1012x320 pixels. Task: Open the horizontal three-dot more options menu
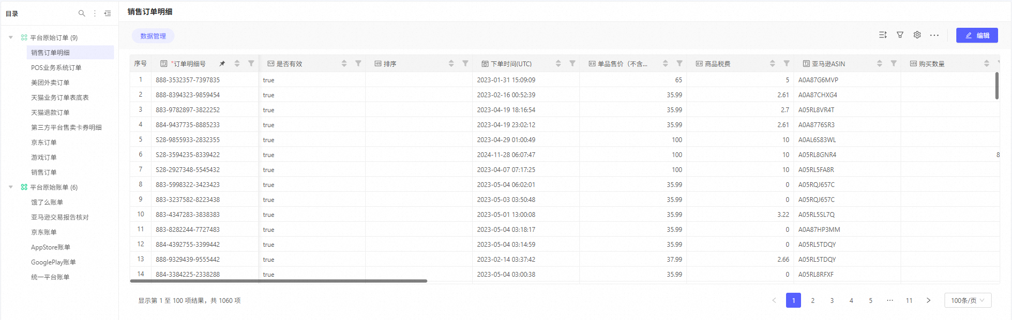(934, 35)
